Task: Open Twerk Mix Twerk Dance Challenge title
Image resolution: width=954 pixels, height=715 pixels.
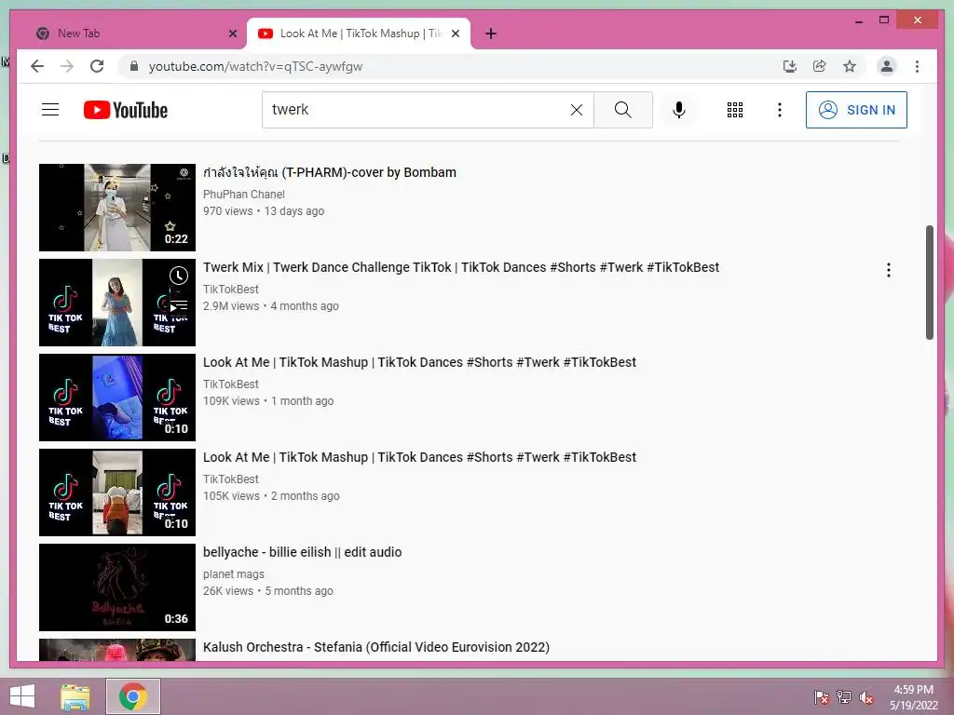Action: point(461,267)
